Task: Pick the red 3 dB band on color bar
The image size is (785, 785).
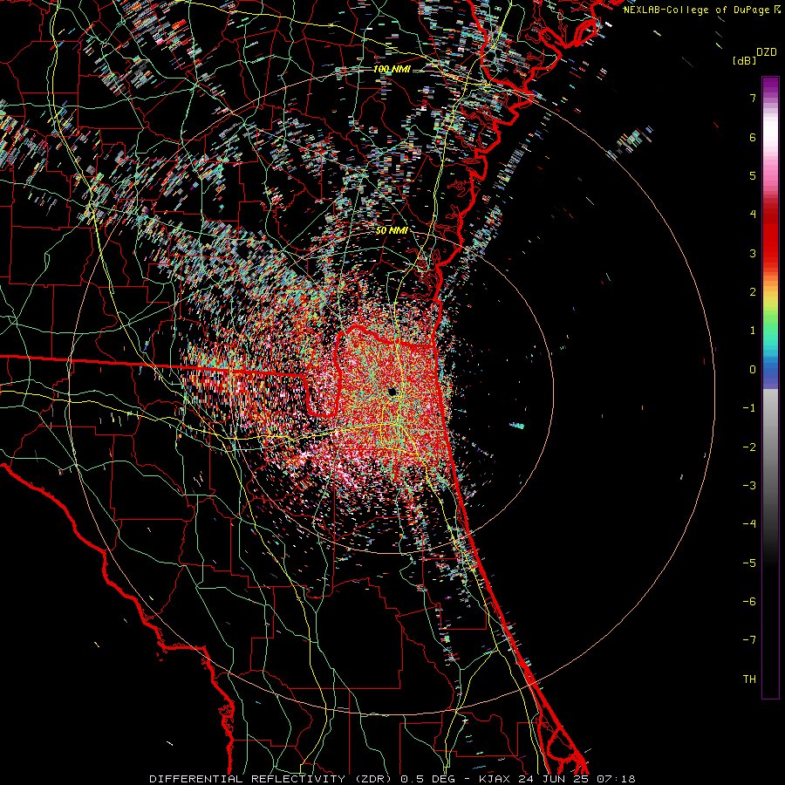Action: pos(770,253)
